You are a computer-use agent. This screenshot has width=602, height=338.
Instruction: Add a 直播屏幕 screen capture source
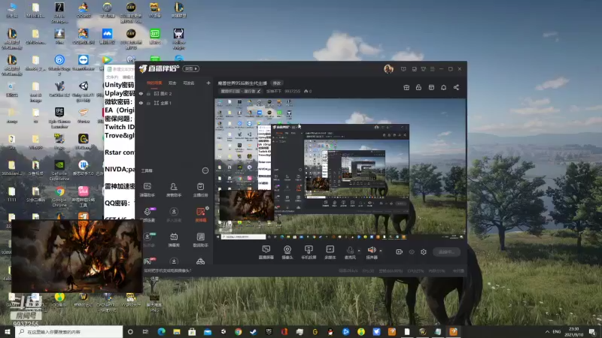click(266, 252)
